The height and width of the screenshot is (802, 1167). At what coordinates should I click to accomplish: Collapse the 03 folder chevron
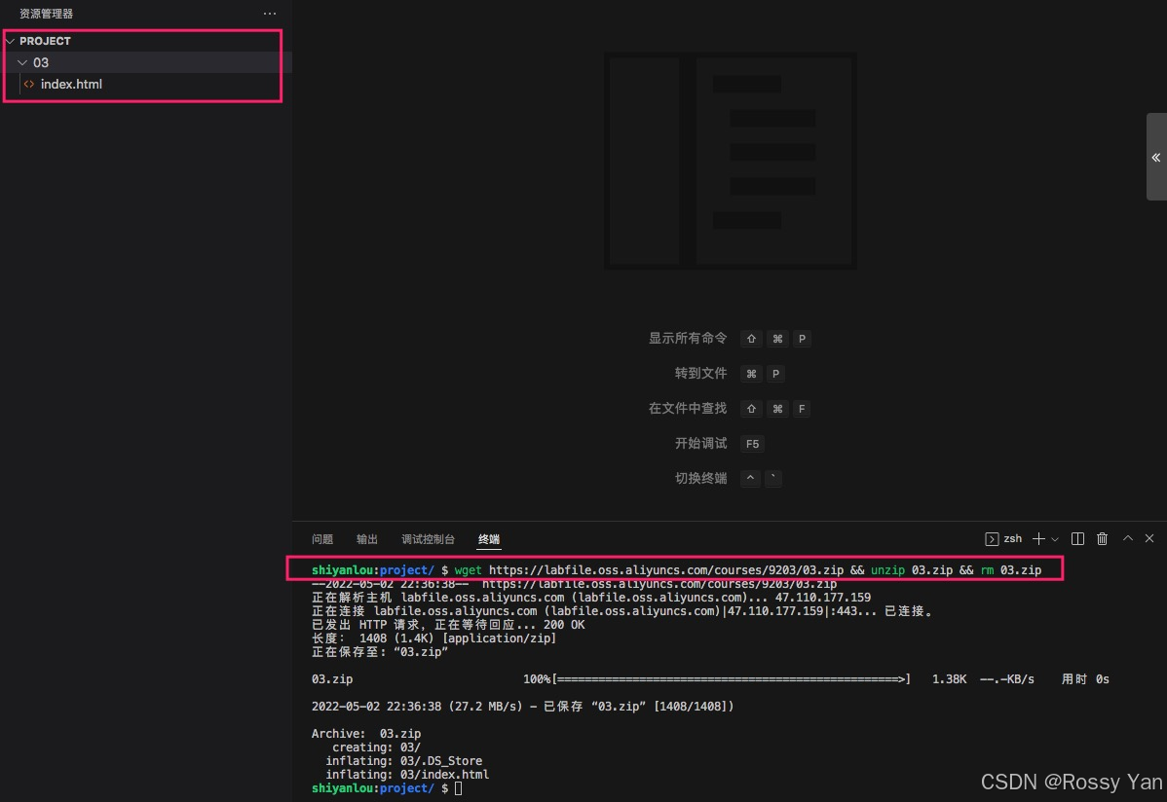(22, 62)
